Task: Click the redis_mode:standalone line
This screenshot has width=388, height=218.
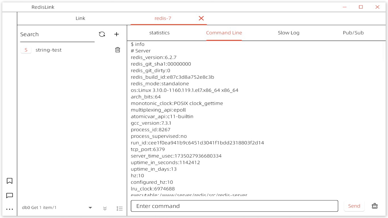Action: [x=160, y=84]
